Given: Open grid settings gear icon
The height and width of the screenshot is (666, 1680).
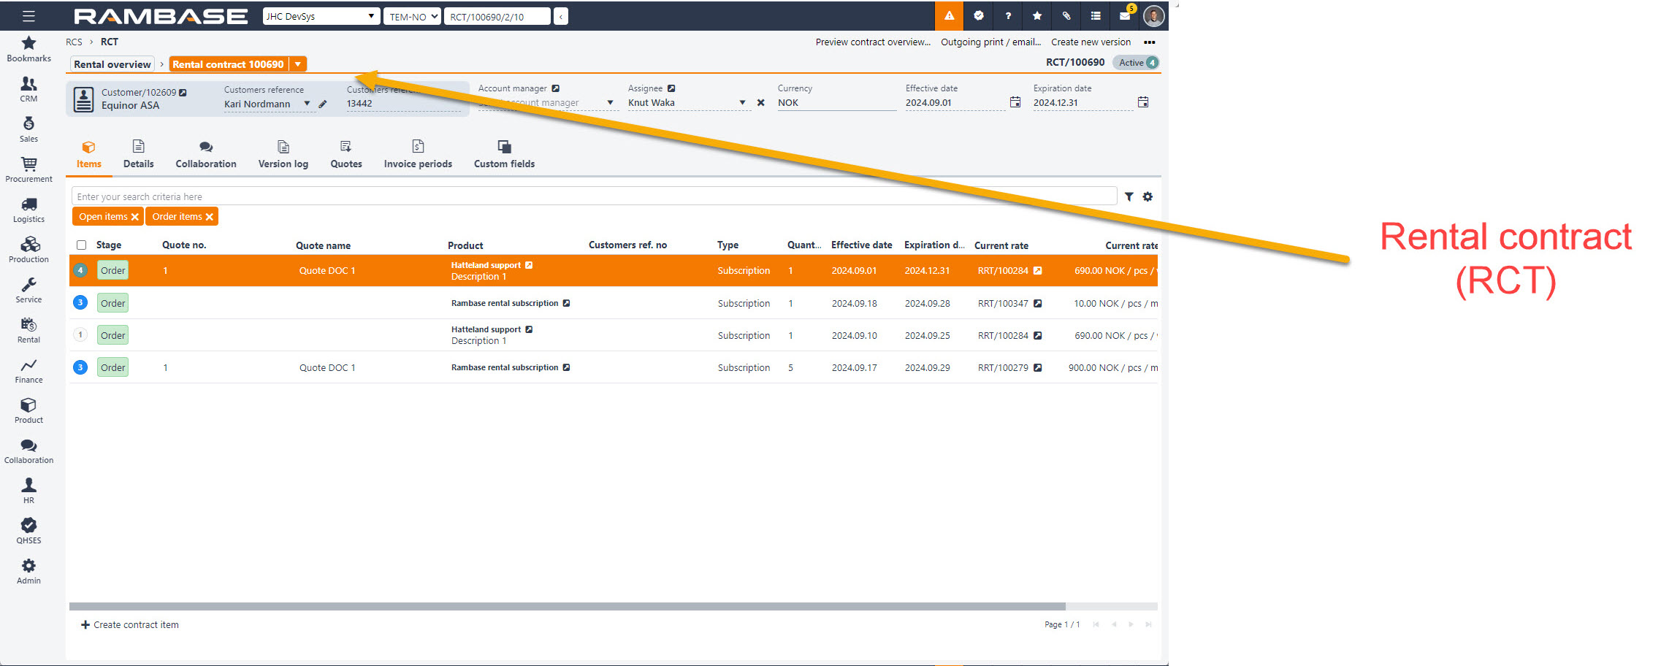Looking at the screenshot, I should pyautogui.click(x=1148, y=196).
